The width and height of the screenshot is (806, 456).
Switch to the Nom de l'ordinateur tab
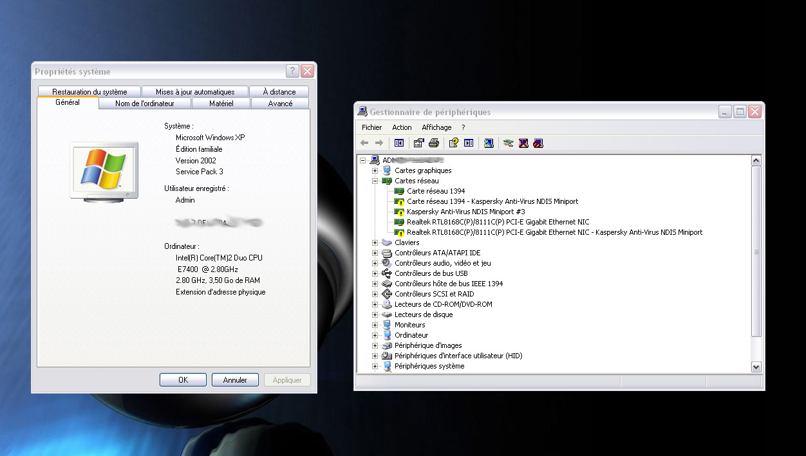coord(145,103)
